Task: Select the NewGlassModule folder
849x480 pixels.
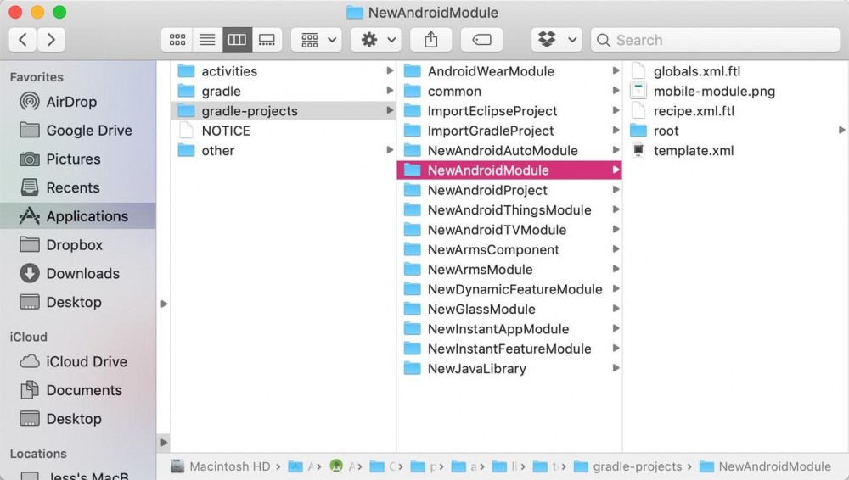Action: click(x=509, y=309)
